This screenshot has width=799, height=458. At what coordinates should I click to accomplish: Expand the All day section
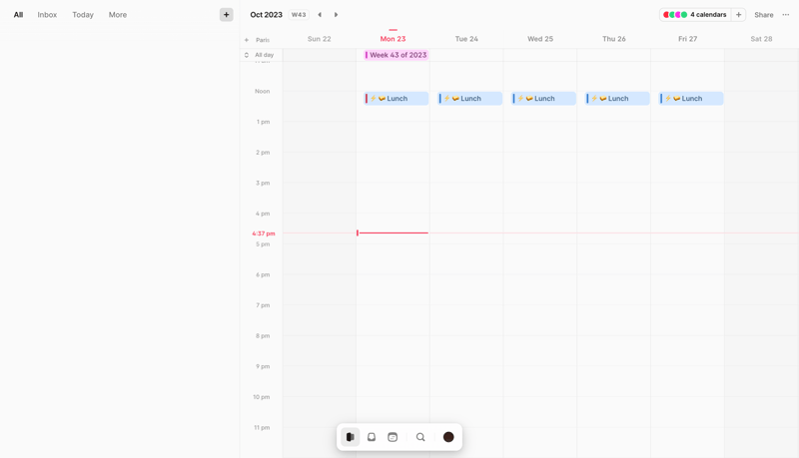pos(246,55)
